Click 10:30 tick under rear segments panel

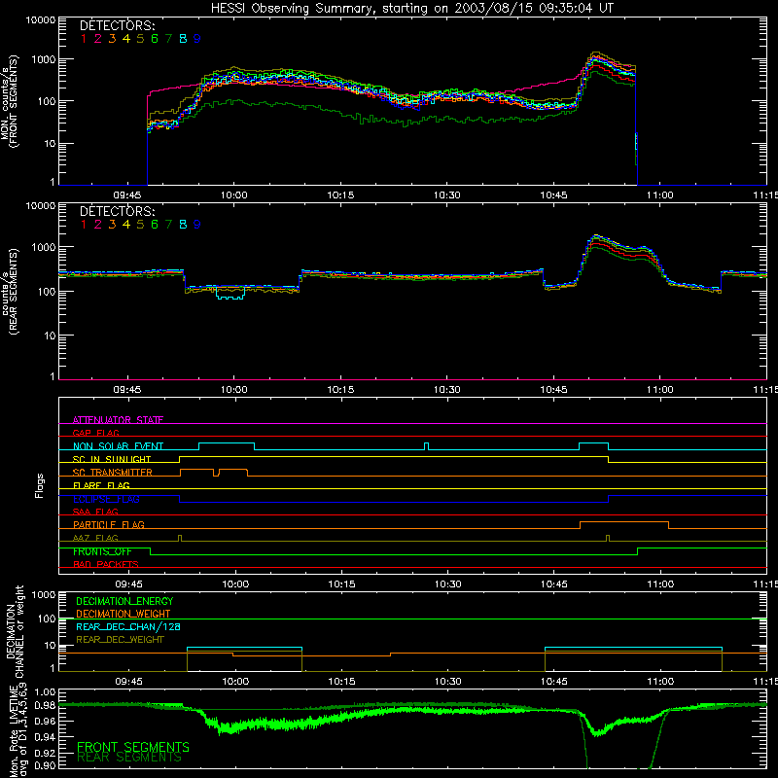point(447,390)
